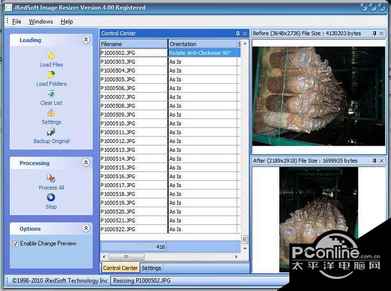The image size is (391, 291).
Task: Select file P1000519.JPG
Action: tap(134, 203)
